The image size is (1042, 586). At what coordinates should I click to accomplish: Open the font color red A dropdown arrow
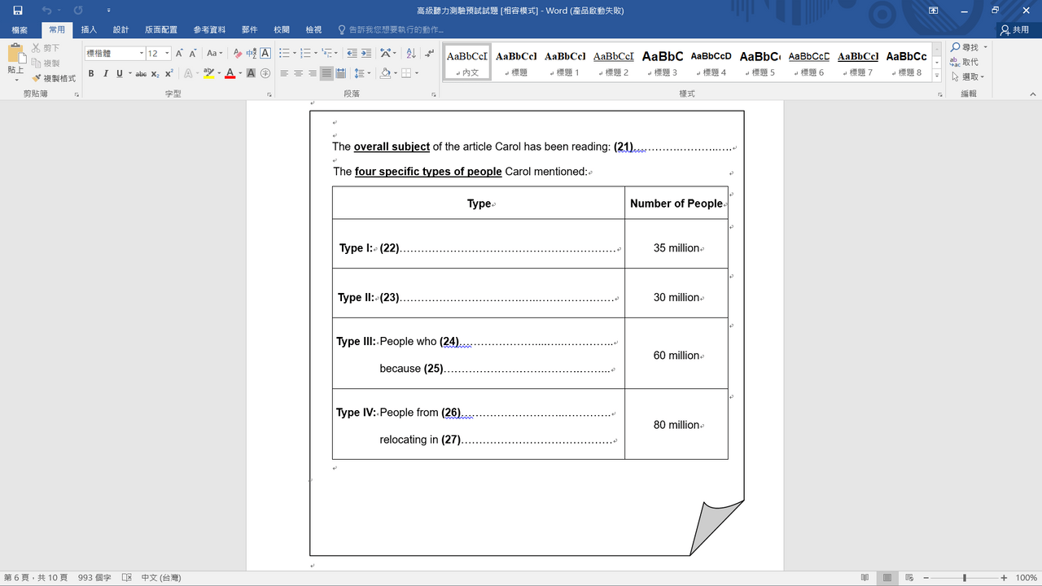240,73
